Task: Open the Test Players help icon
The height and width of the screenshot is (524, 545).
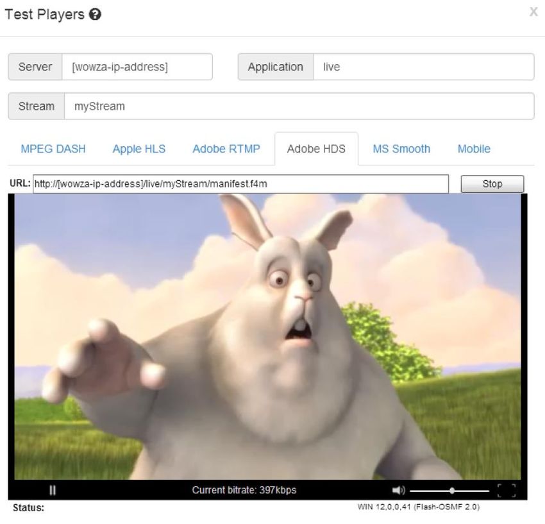Action: pyautogui.click(x=95, y=15)
